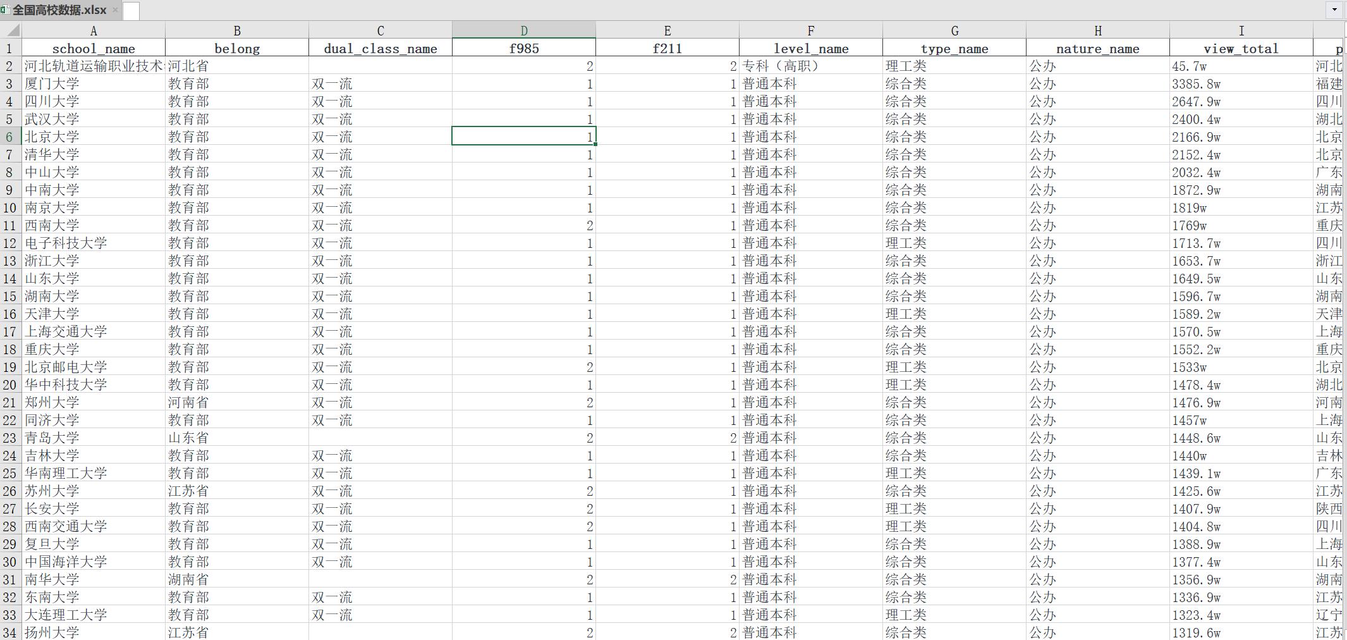Screen dimensions: 1347x640
Task: Click 理工类 in 天津大学 row
Action: [954, 314]
